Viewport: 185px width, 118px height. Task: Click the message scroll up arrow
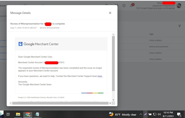point(113,35)
